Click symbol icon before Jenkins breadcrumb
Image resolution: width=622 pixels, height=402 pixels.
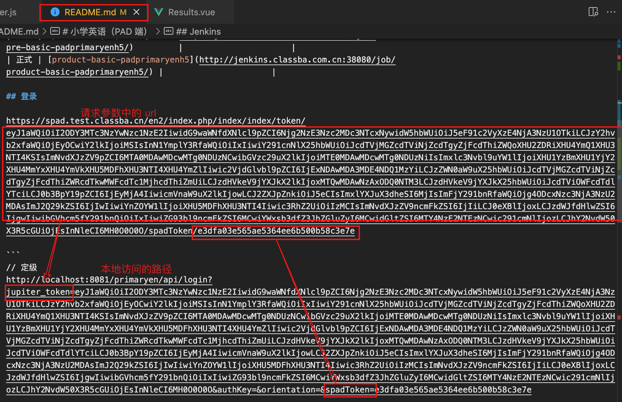[x=169, y=31]
